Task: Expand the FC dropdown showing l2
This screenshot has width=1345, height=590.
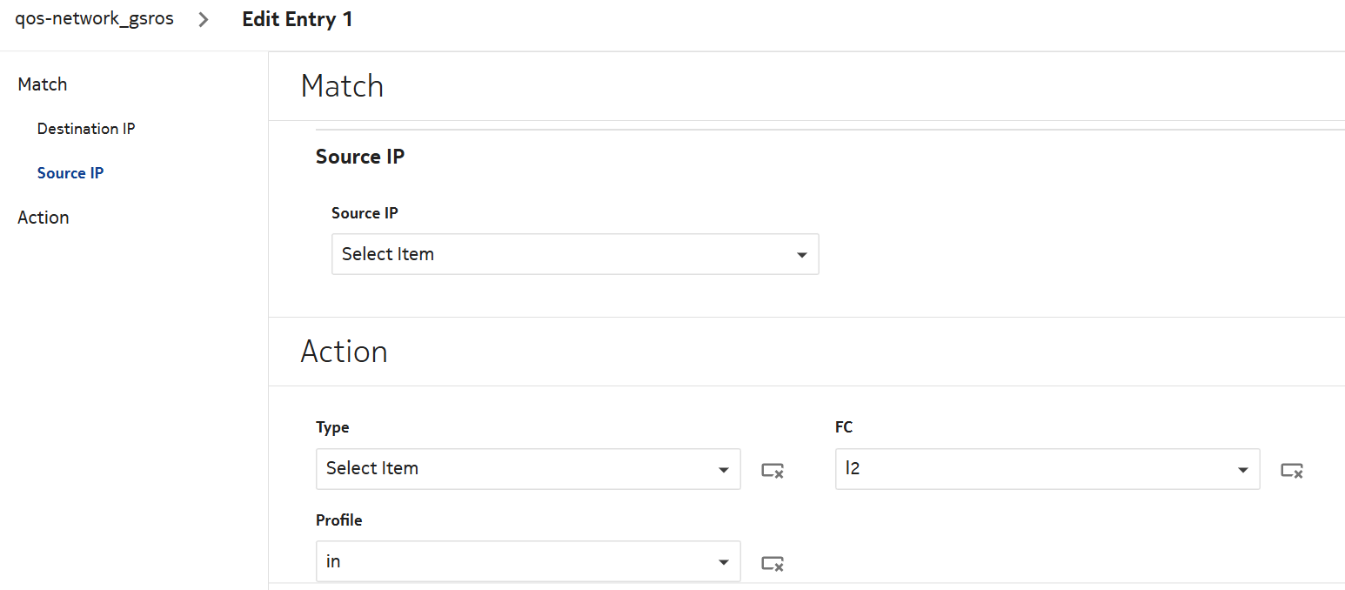Action: click(x=1035, y=469)
